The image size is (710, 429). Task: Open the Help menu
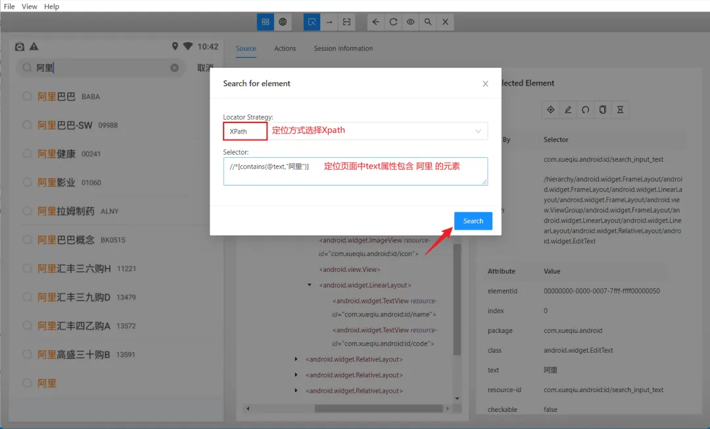pyautogui.click(x=52, y=7)
